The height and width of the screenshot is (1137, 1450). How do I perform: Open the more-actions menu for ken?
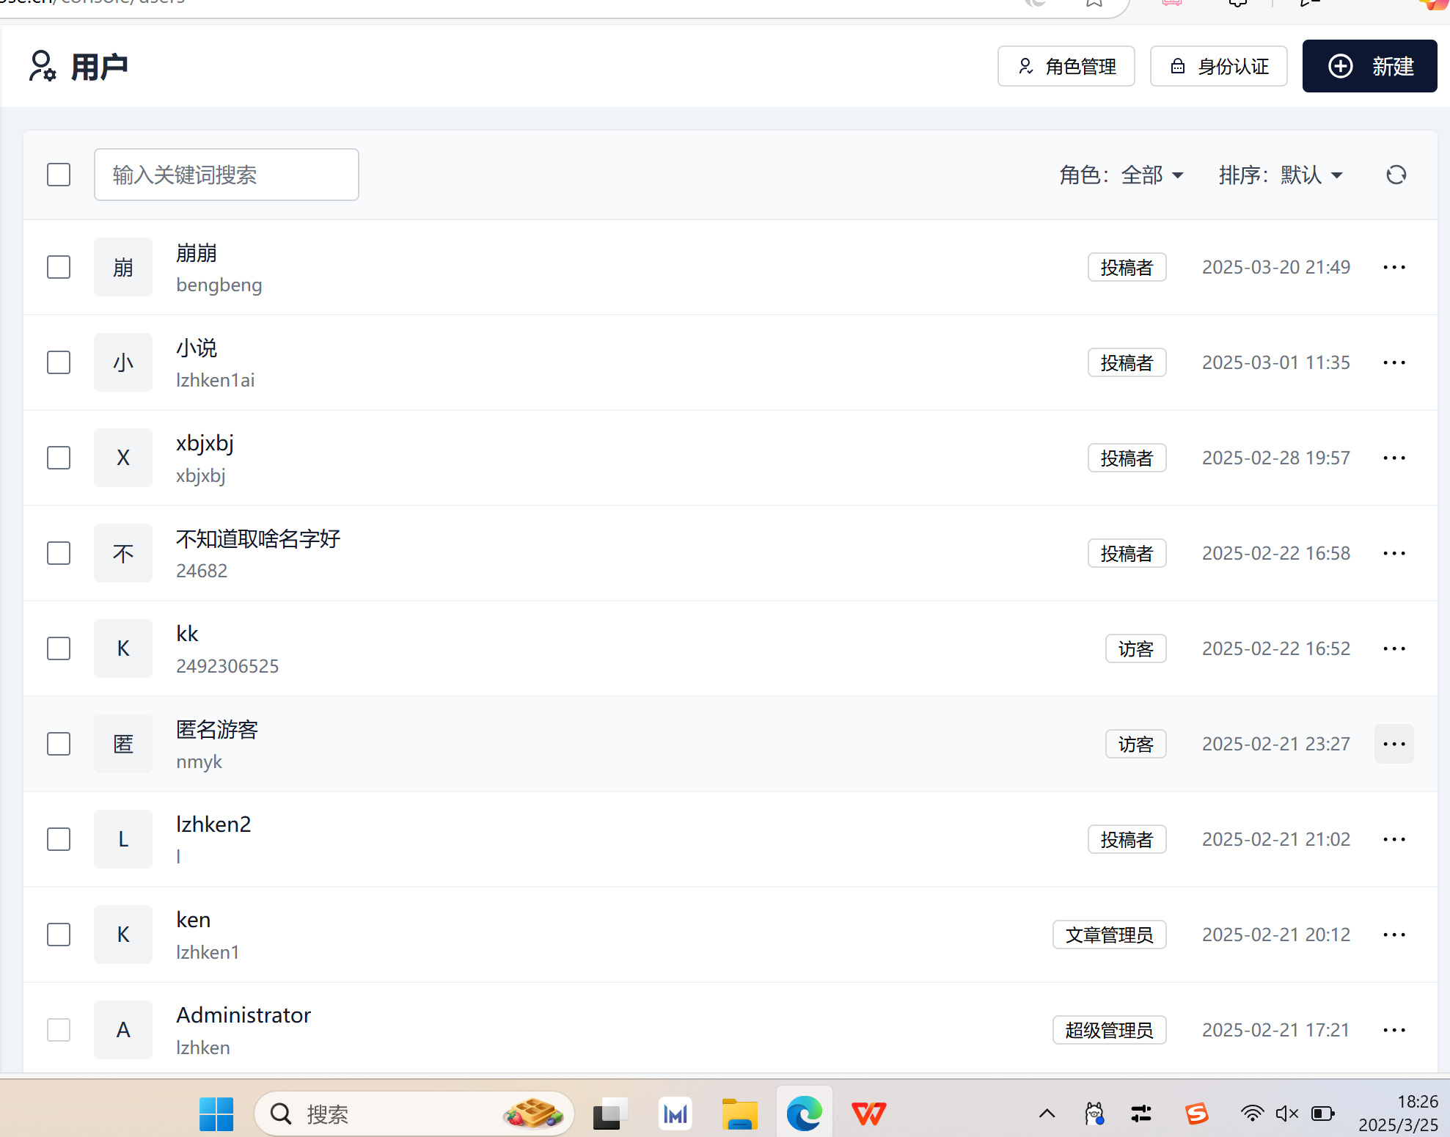click(1394, 935)
